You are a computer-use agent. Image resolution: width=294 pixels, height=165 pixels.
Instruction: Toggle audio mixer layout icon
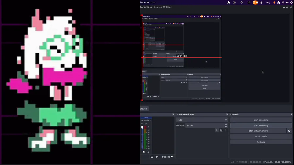coord(152,157)
